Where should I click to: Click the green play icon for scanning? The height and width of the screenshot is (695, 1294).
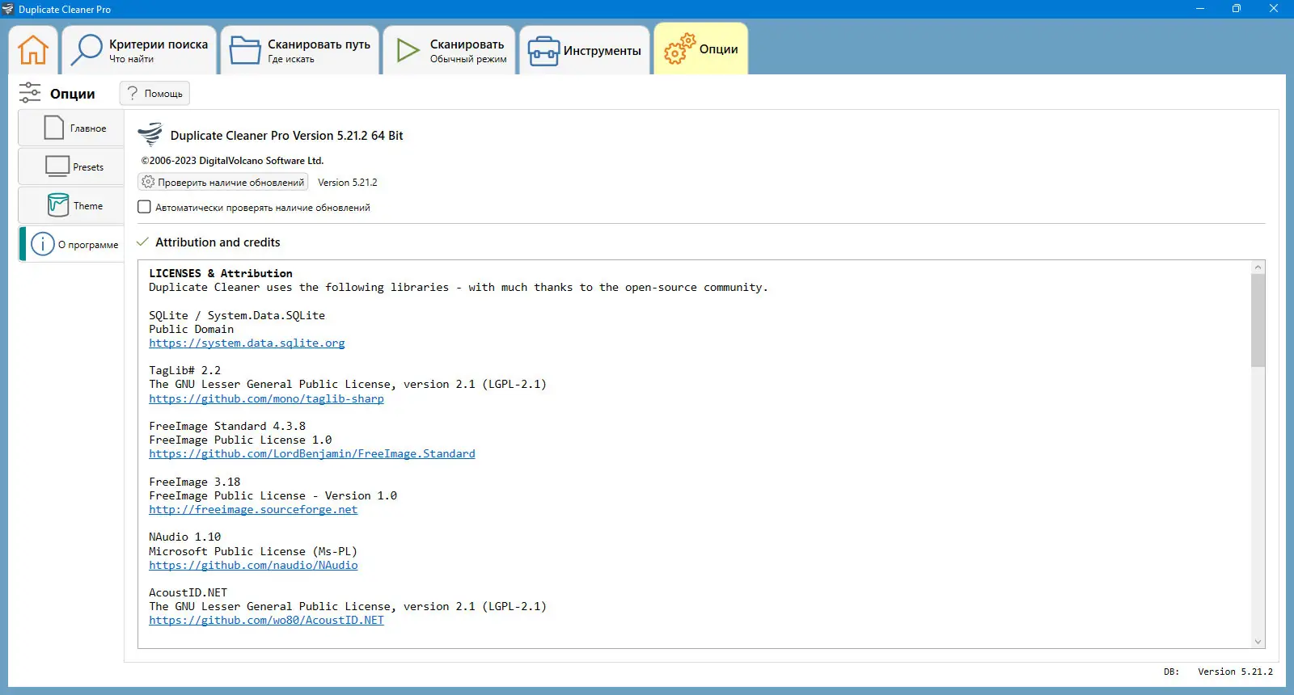point(408,50)
